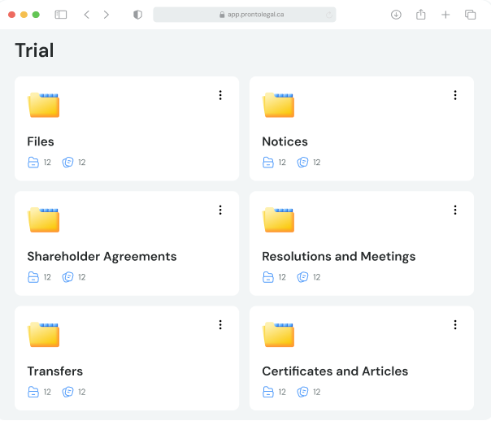Open the Resolutions and Meetings folder title
This screenshot has height=421, width=491.
(339, 257)
